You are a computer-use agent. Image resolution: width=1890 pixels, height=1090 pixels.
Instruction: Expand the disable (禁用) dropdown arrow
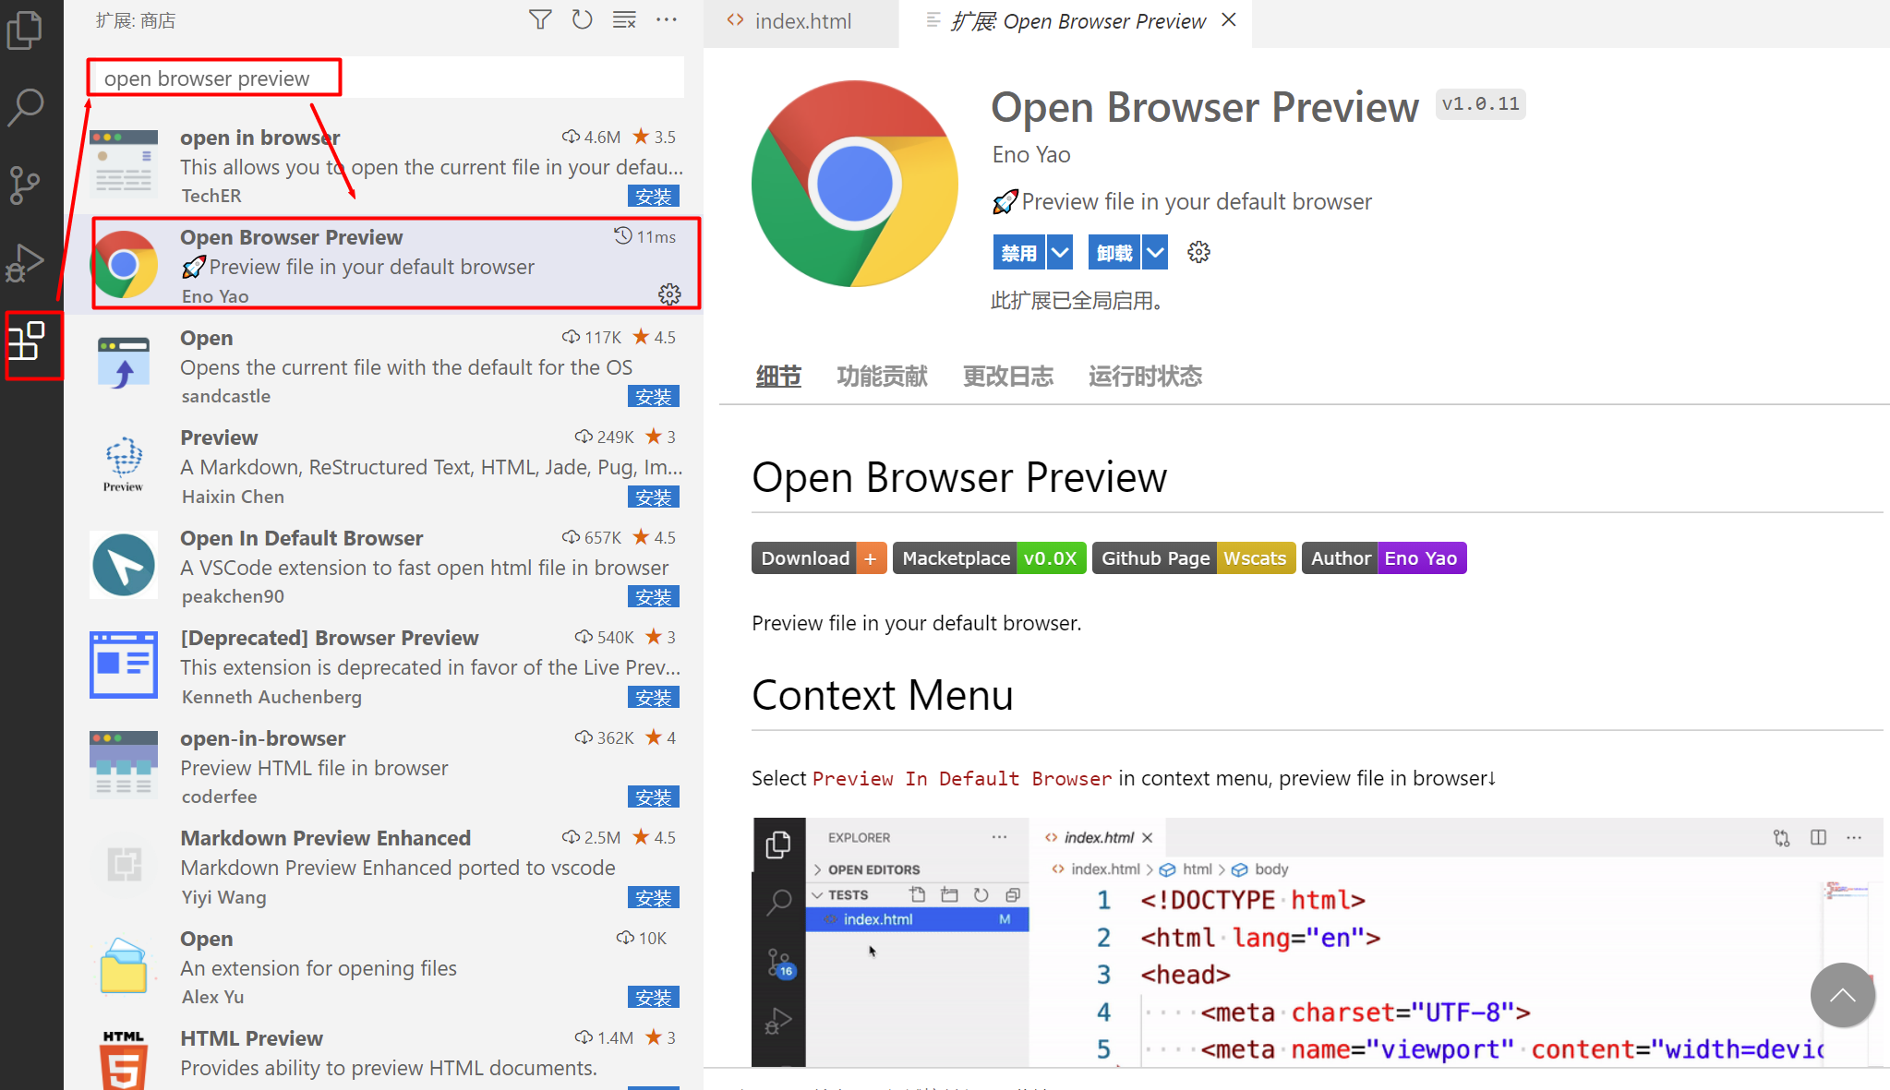point(1060,252)
